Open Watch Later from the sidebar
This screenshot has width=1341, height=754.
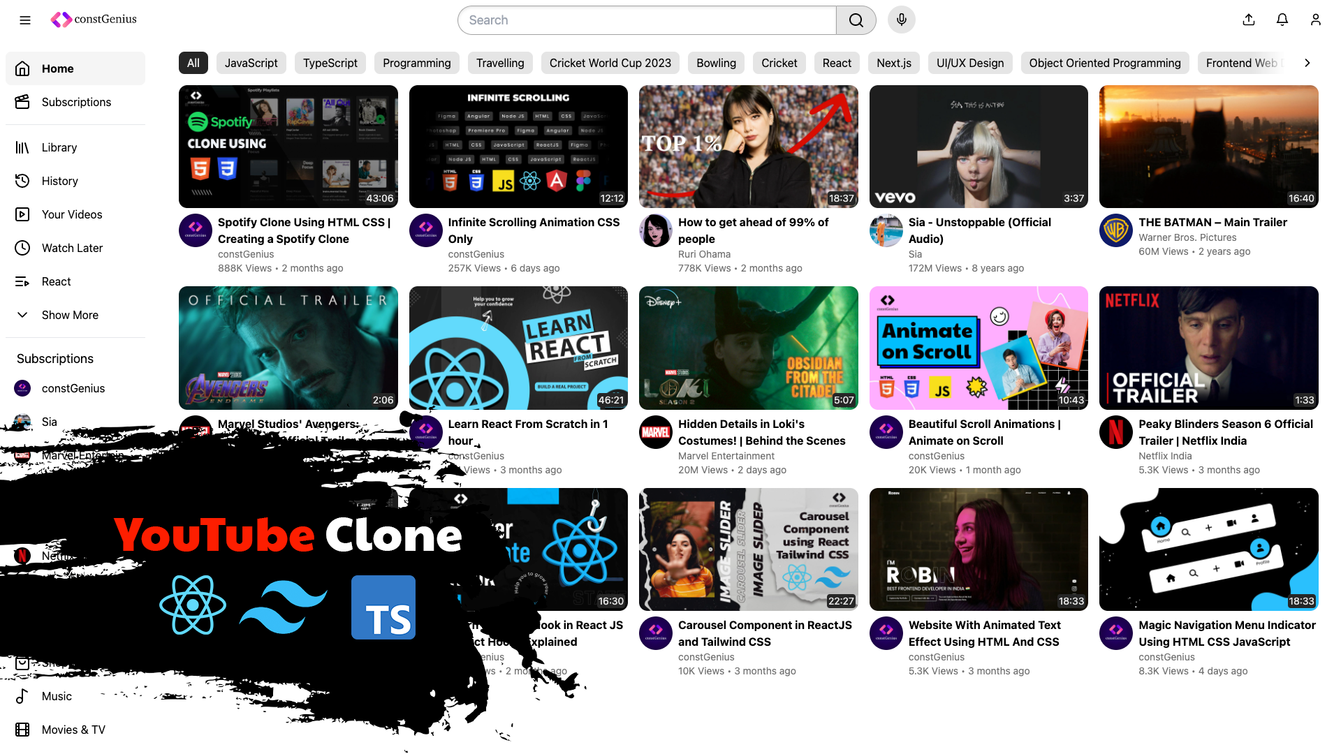[x=72, y=248]
